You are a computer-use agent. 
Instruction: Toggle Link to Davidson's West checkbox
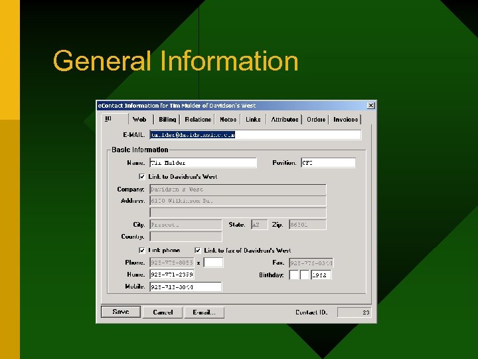click(142, 176)
